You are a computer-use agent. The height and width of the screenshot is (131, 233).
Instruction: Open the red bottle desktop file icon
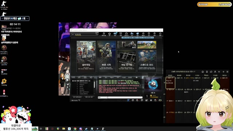click(x=4, y=93)
